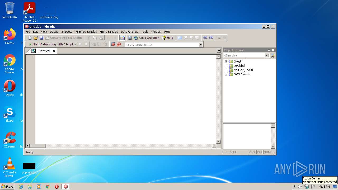The width and height of the screenshot is (338, 190).
Task: Click the increase indent toolbar icon
Action: (205, 38)
